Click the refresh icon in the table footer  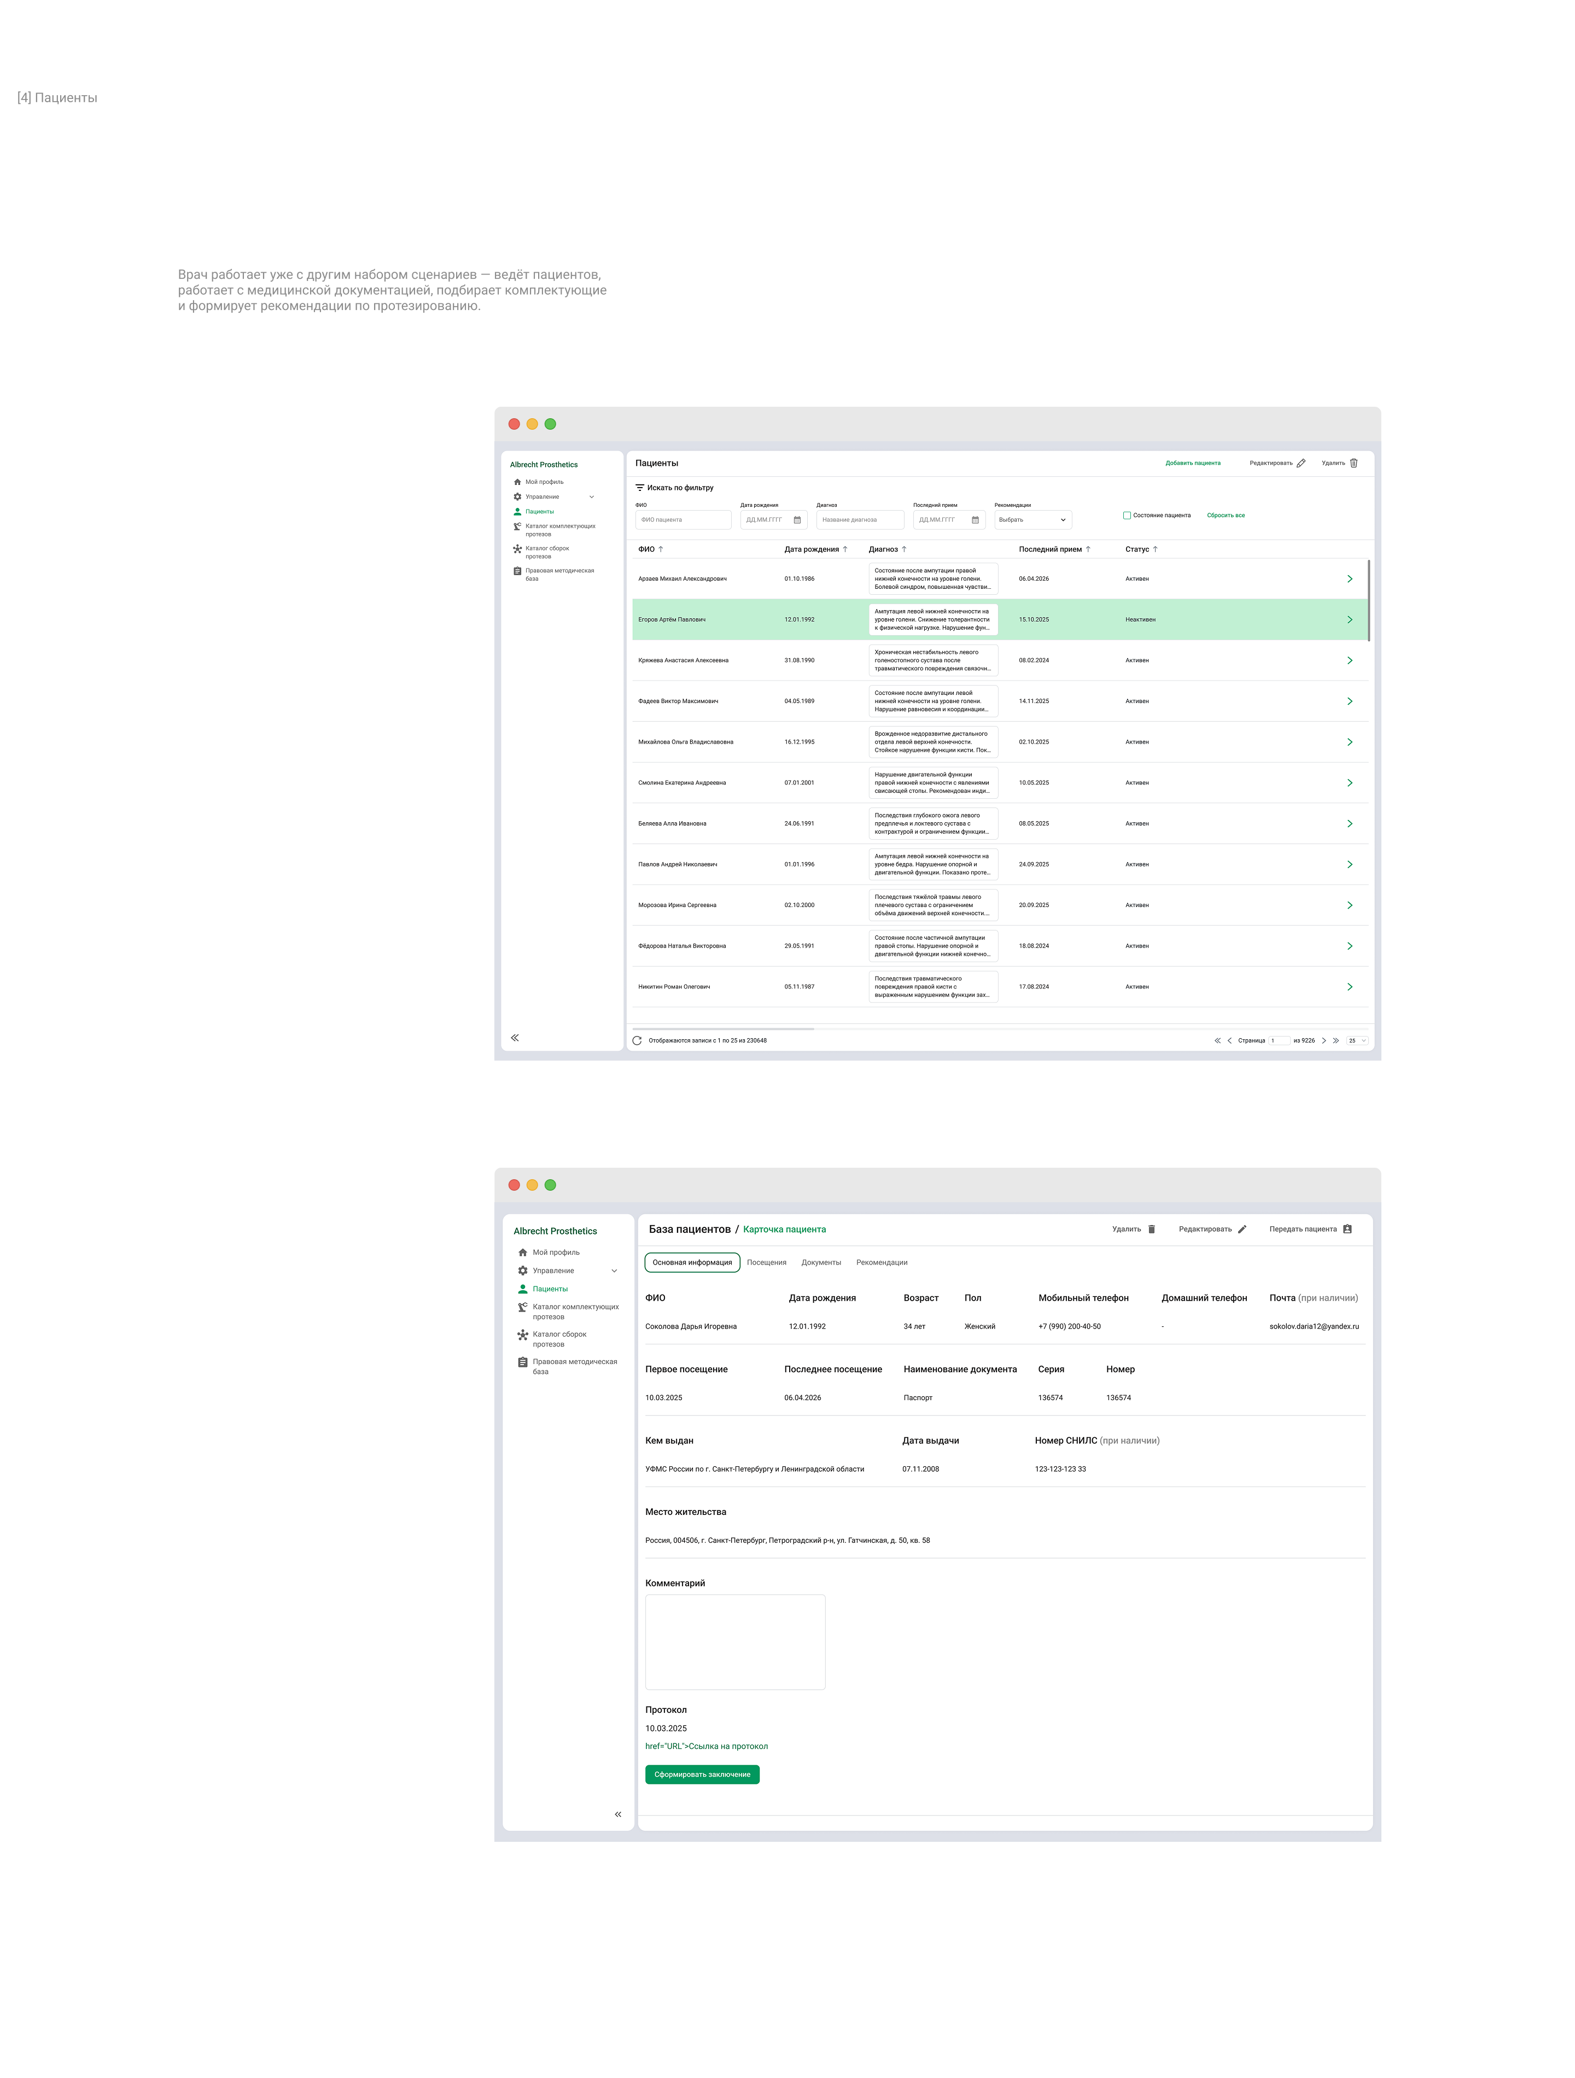pyautogui.click(x=637, y=1040)
